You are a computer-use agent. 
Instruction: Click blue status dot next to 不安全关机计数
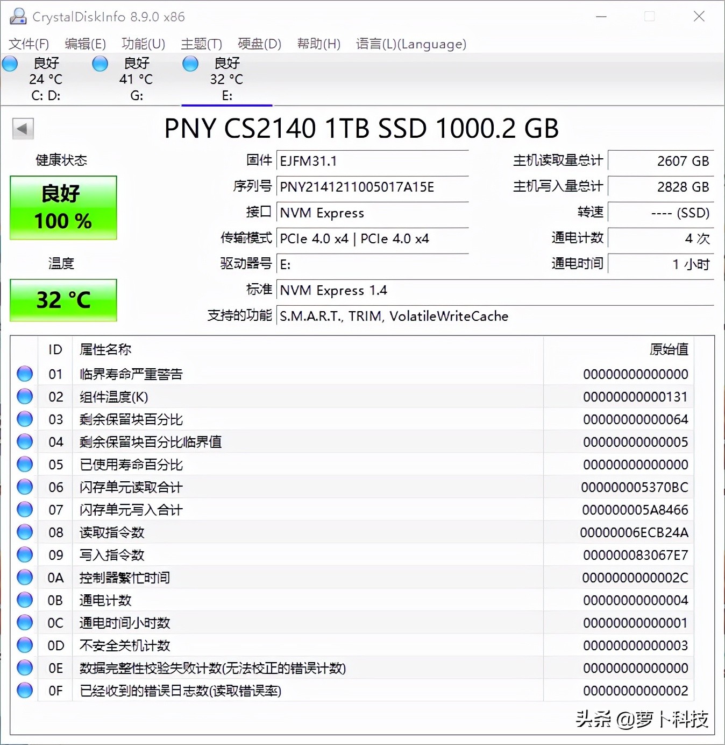click(x=24, y=645)
